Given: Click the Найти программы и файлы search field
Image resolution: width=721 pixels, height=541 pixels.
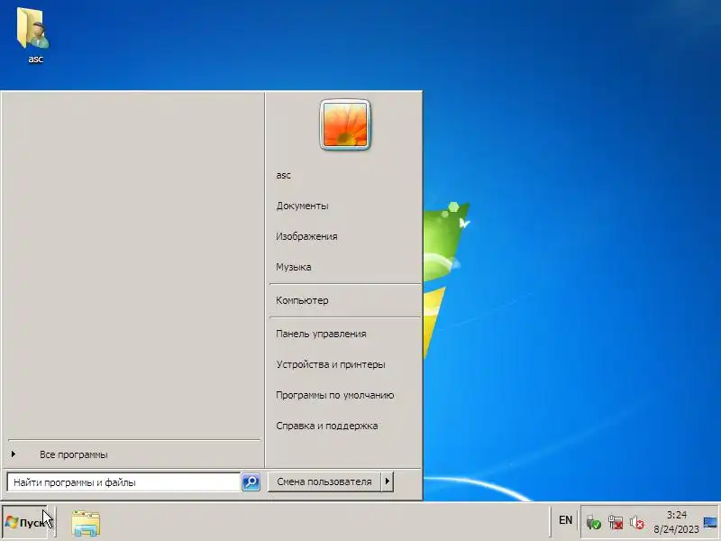Looking at the screenshot, I should click(123, 482).
